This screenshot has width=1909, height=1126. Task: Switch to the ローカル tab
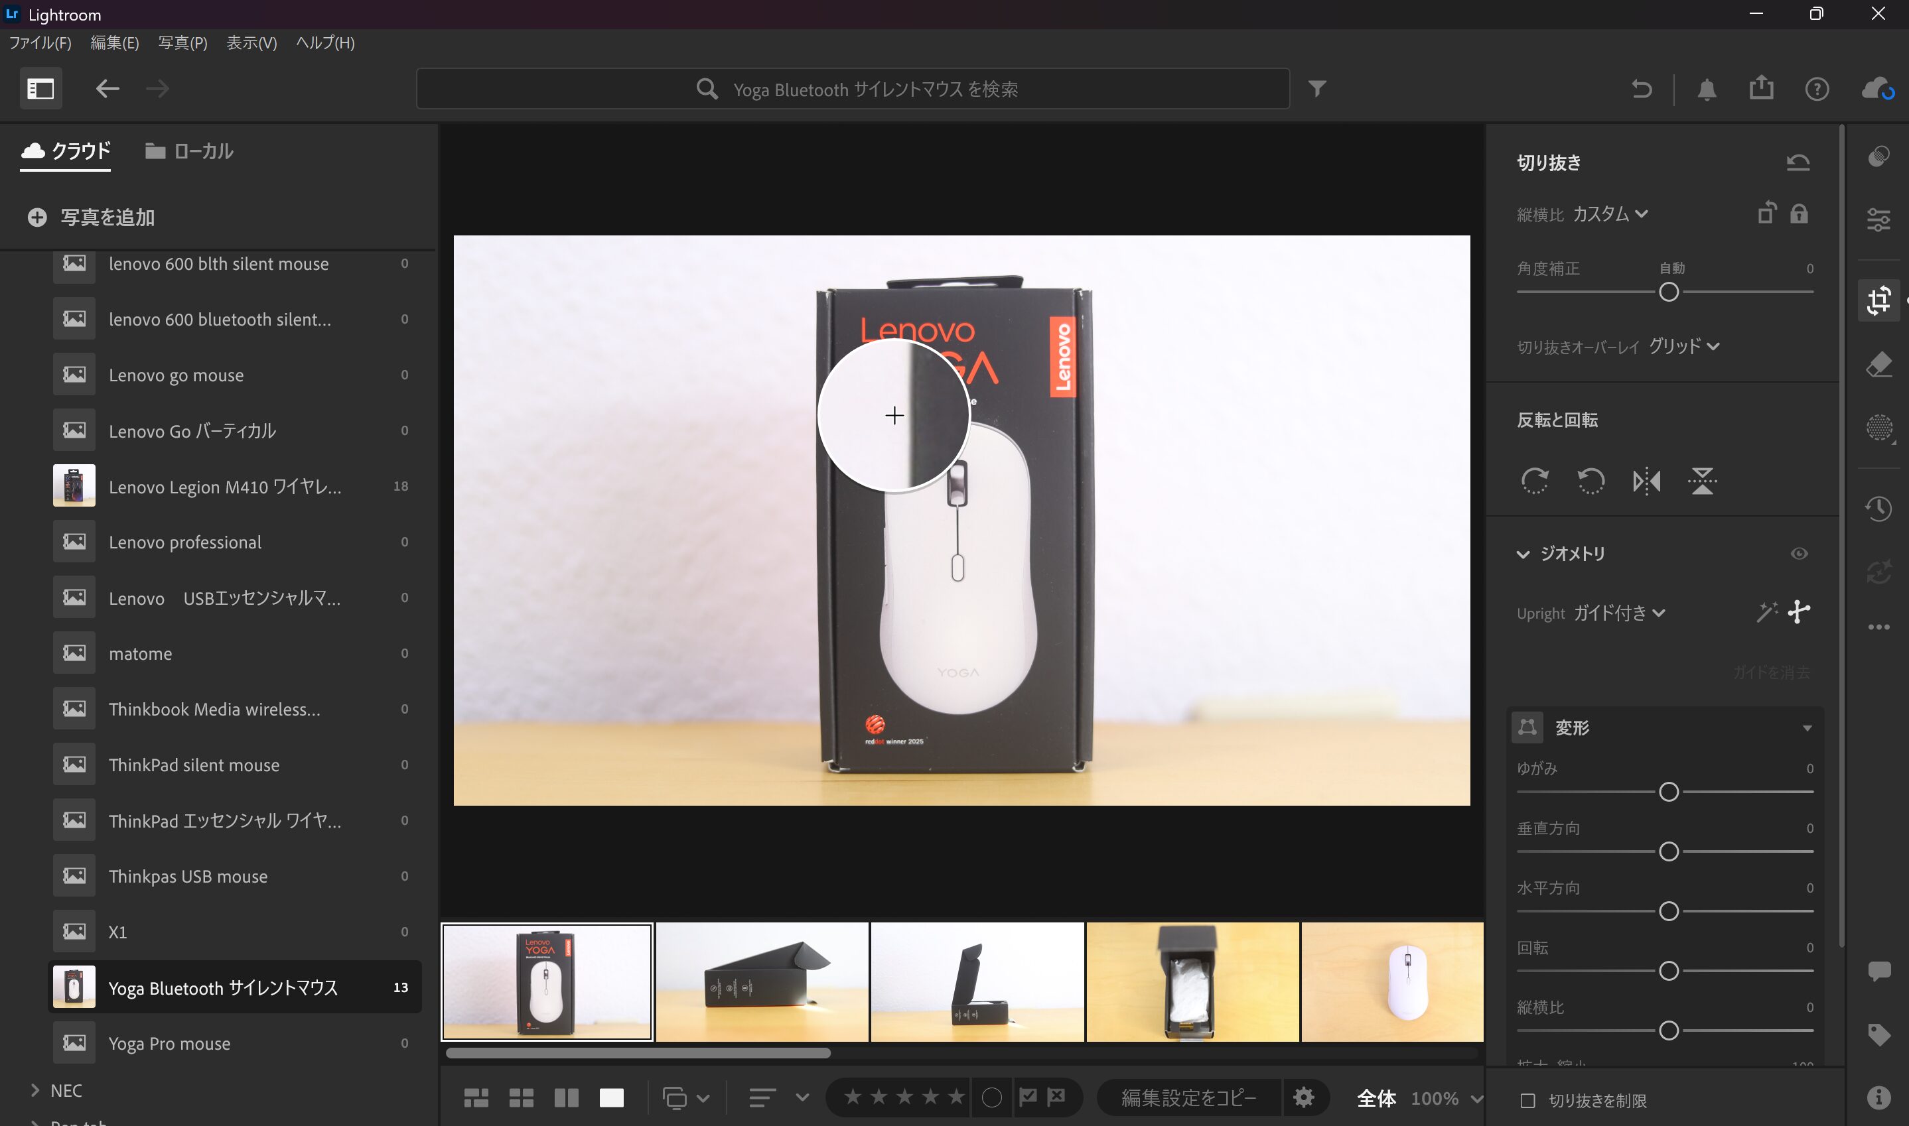[x=188, y=151]
